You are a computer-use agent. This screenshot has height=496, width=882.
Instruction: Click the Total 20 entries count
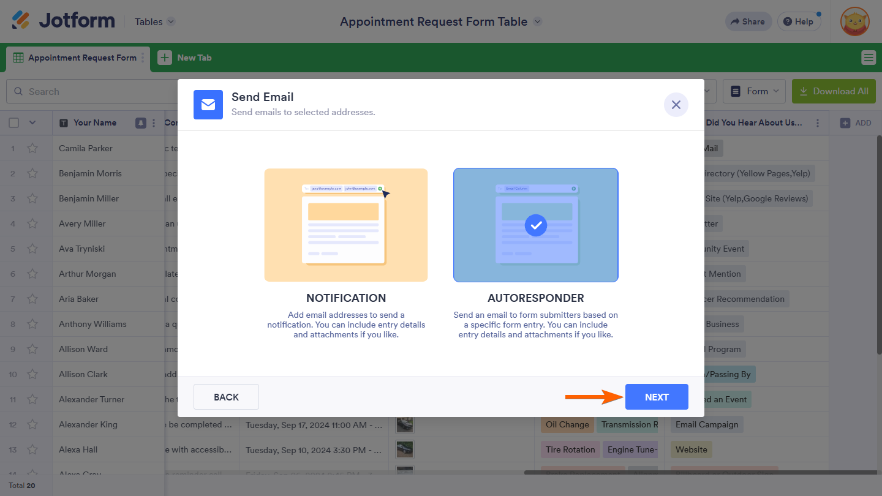tap(22, 485)
